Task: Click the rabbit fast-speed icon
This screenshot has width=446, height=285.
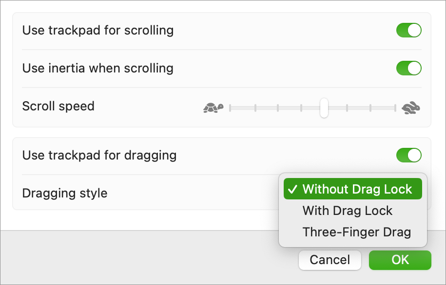Action: [x=411, y=107]
